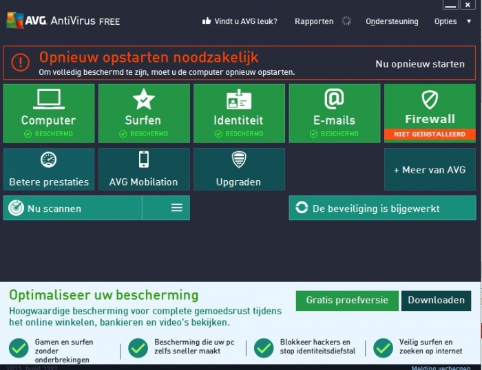Click BESCHERMD status under Surfen

(144, 134)
